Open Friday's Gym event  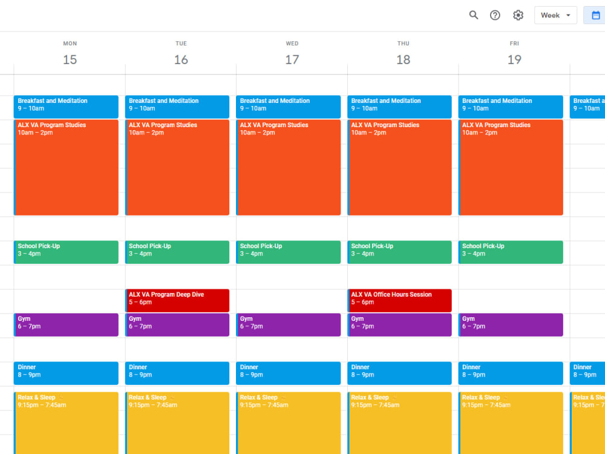click(x=511, y=324)
